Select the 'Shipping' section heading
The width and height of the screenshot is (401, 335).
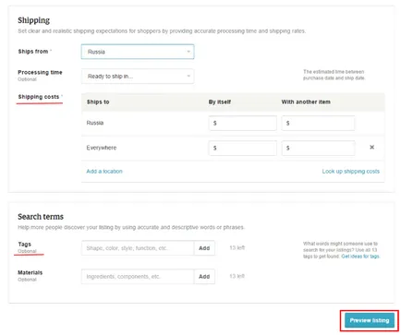point(33,20)
